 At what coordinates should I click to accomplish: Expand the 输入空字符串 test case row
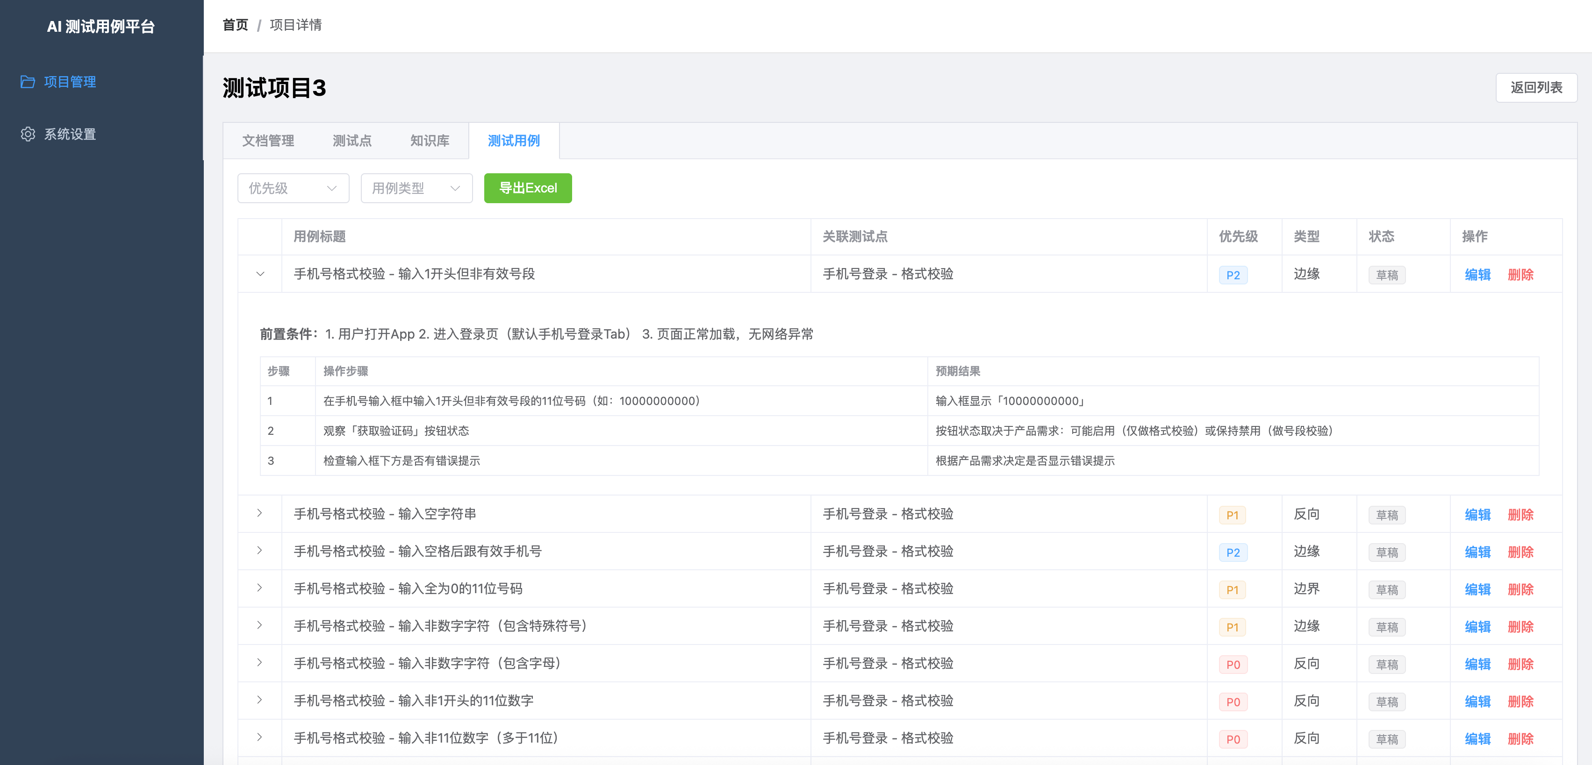click(259, 513)
